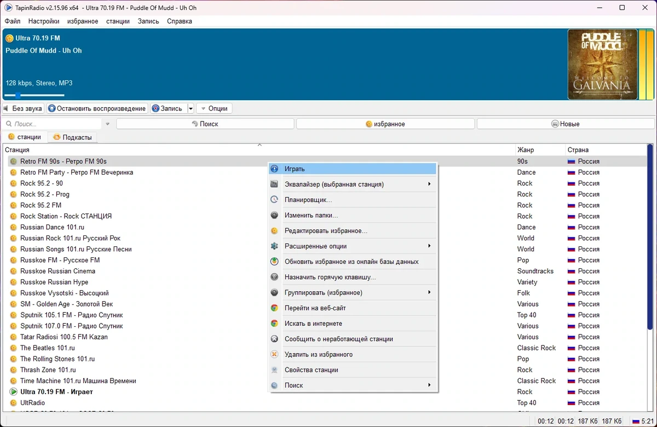Viewport: 657px width, 427px height.
Task: Mute audio with Без звука button
Action: [x=23, y=108]
